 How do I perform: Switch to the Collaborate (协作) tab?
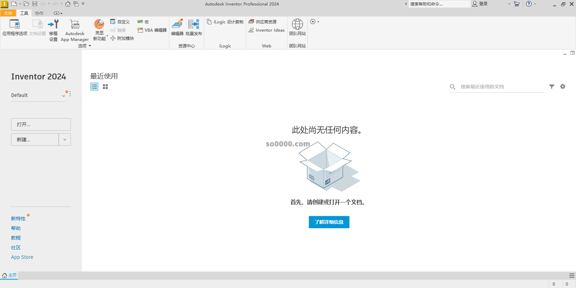pos(39,13)
